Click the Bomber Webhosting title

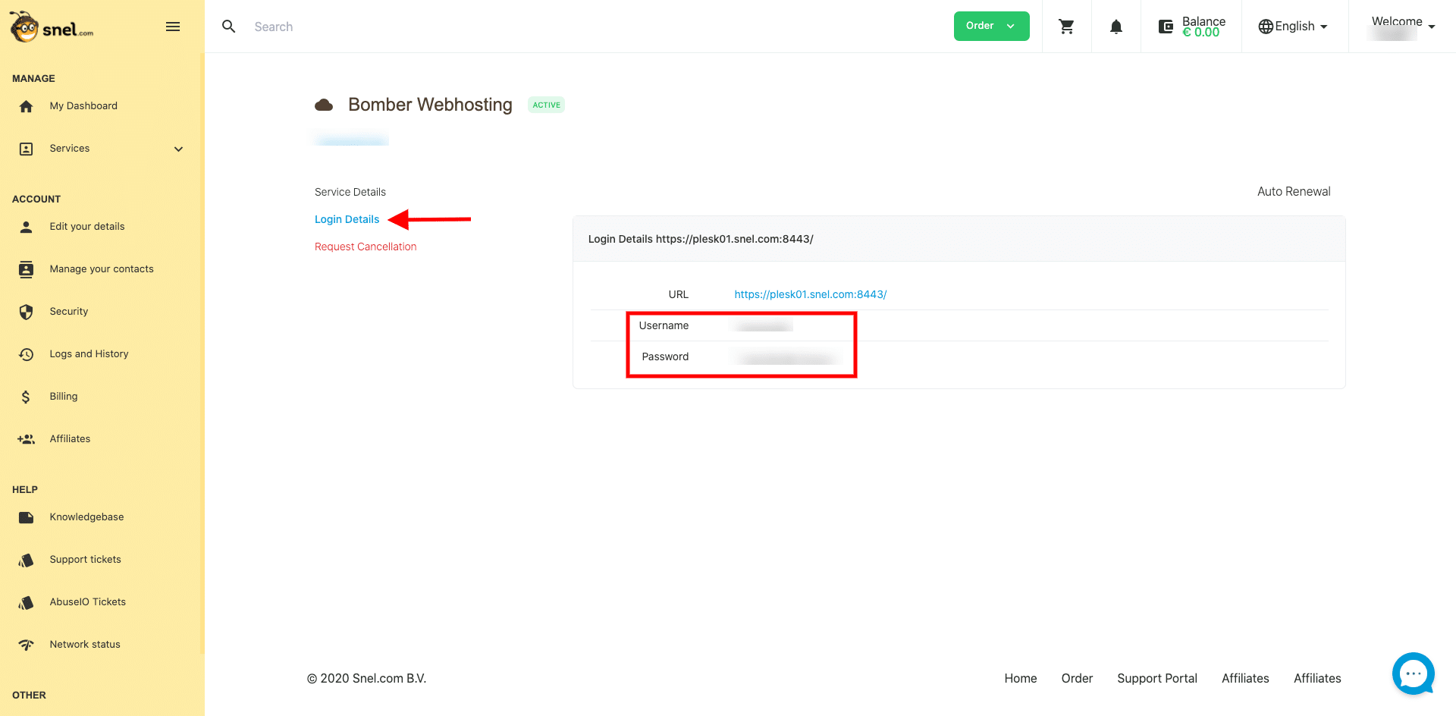pyautogui.click(x=430, y=105)
